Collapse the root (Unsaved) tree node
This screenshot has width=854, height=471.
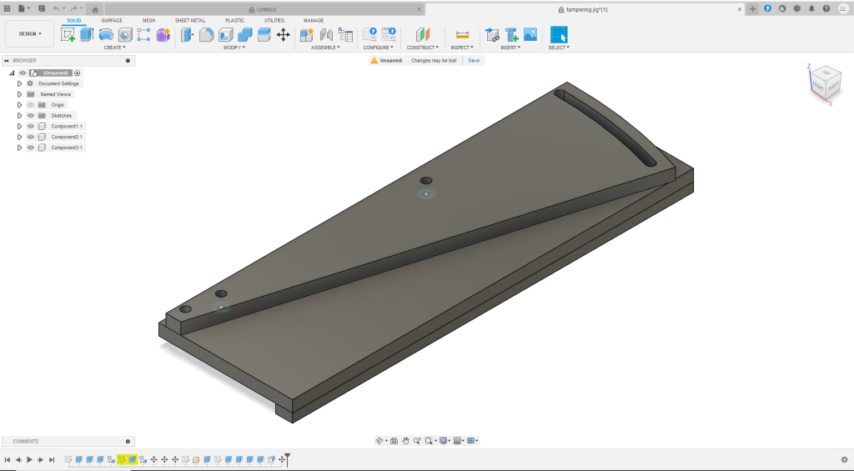tap(12, 73)
